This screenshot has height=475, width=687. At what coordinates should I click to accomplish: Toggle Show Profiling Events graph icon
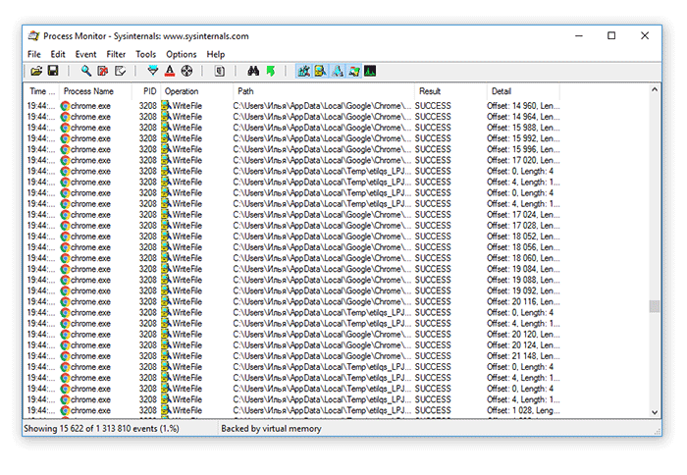(370, 71)
